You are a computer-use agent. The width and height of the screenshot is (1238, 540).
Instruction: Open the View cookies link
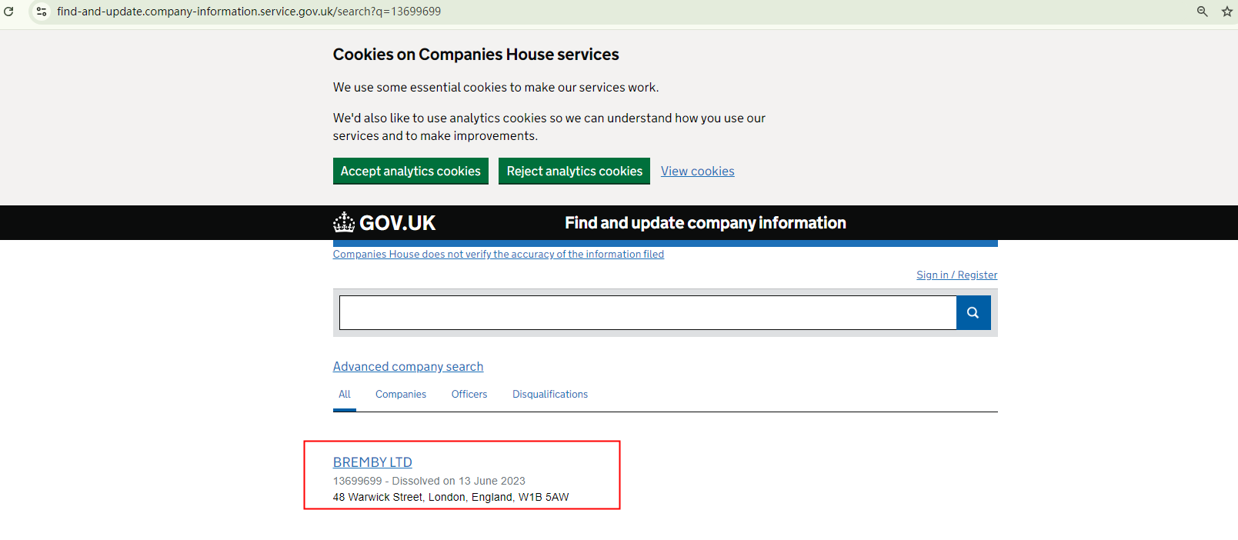click(x=698, y=172)
